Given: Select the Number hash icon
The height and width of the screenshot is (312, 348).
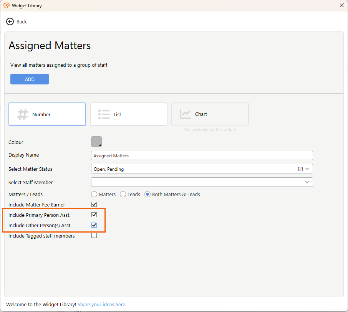Looking at the screenshot, I should [23, 114].
